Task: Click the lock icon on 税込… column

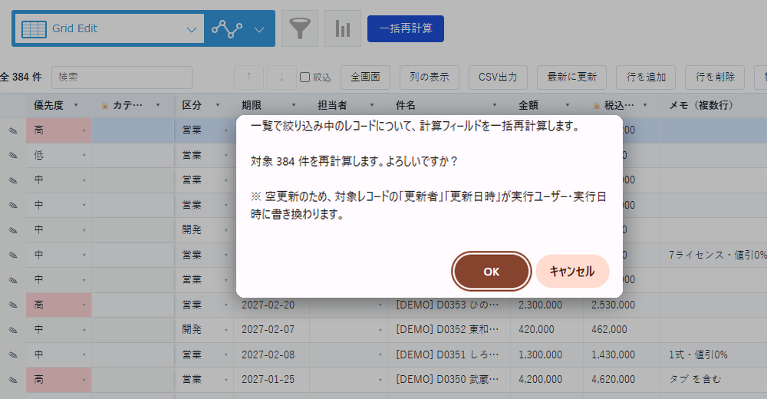Action: 596,105
